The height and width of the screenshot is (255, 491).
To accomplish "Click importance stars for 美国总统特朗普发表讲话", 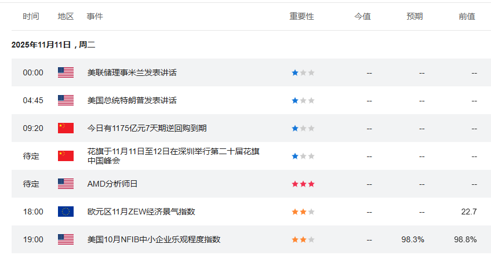I will (x=303, y=101).
